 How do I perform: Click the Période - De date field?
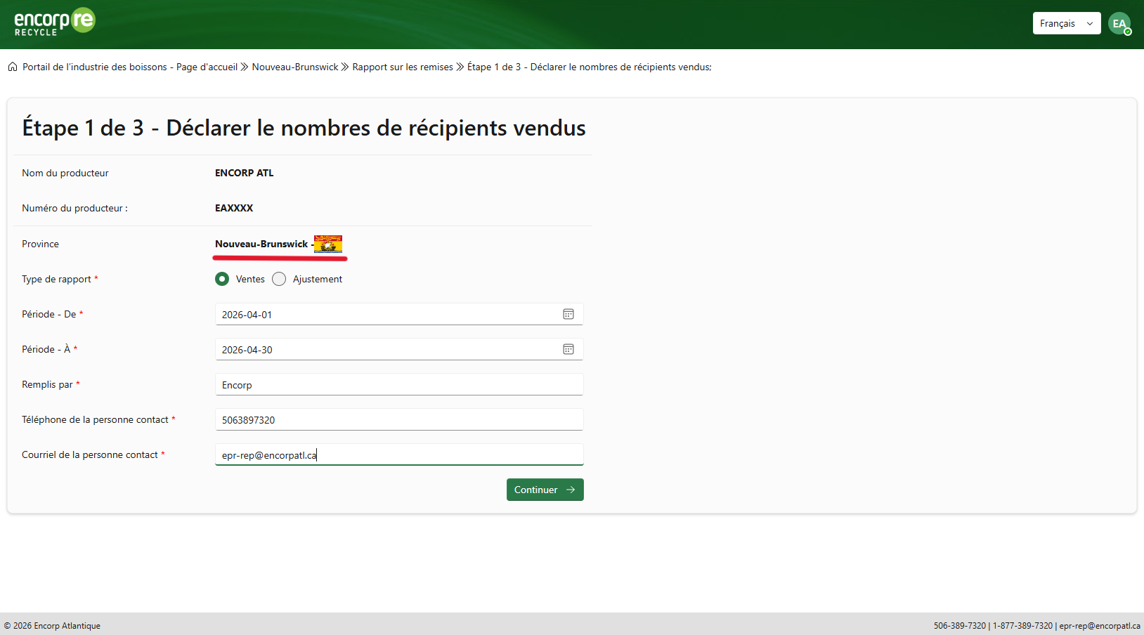tap(386, 315)
